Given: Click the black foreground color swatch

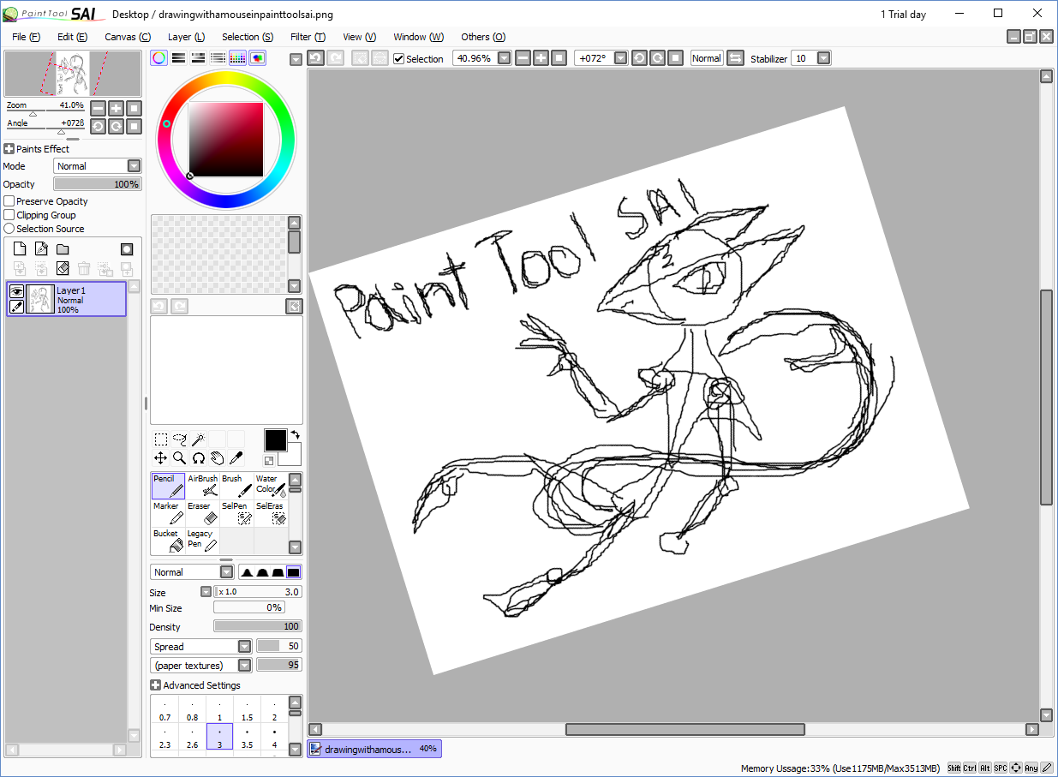Looking at the screenshot, I should [x=275, y=440].
